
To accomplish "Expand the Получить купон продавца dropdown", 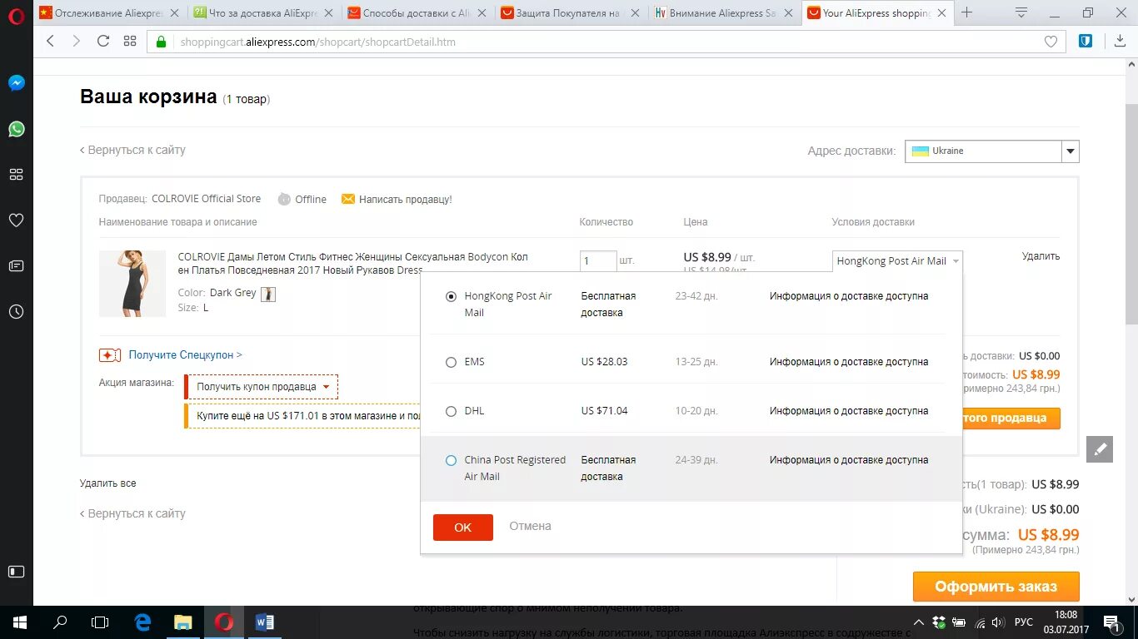I will point(262,387).
